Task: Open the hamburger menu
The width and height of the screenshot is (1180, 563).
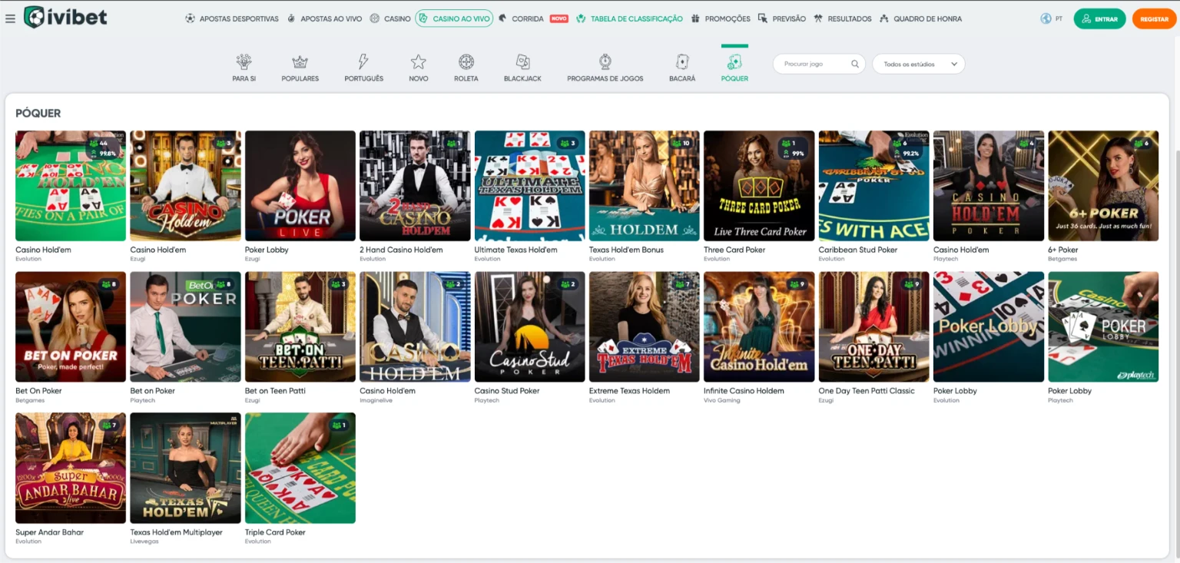Action: tap(11, 18)
